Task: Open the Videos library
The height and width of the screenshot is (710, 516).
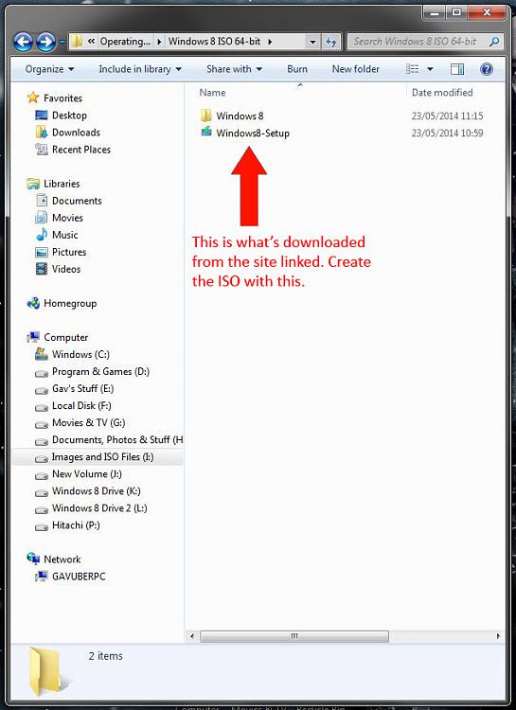Action: (58, 270)
